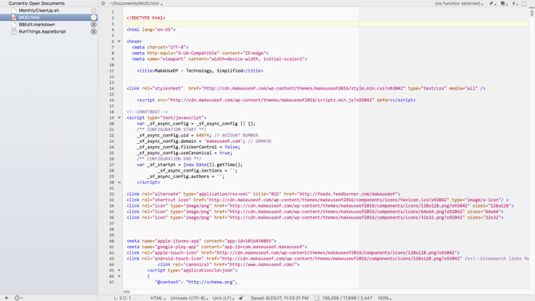The height and width of the screenshot is (301, 535).
Task: Click the document statistics page icon
Action: coord(317,298)
